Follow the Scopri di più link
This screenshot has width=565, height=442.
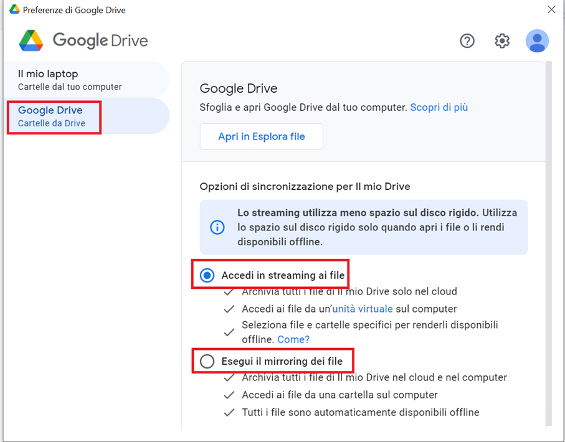coord(439,107)
